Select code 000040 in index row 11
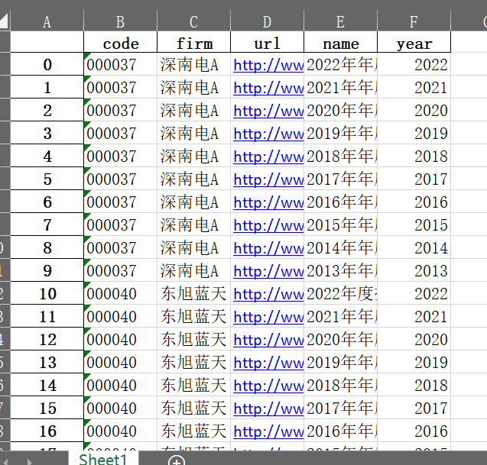The width and height of the screenshot is (487, 465). coord(121,316)
